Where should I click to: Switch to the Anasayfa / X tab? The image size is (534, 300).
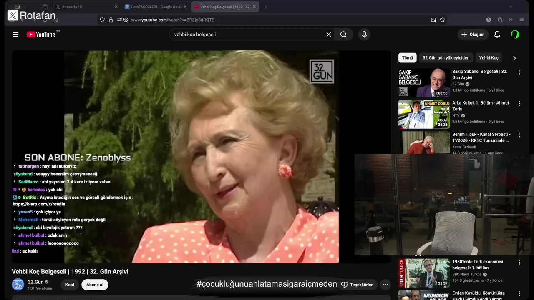pyautogui.click(x=86, y=7)
